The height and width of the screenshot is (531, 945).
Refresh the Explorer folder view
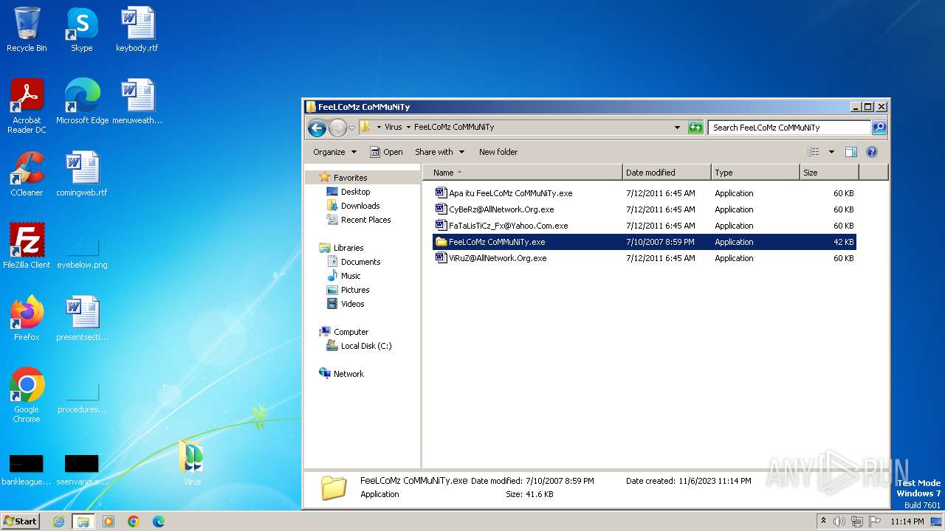click(695, 128)
